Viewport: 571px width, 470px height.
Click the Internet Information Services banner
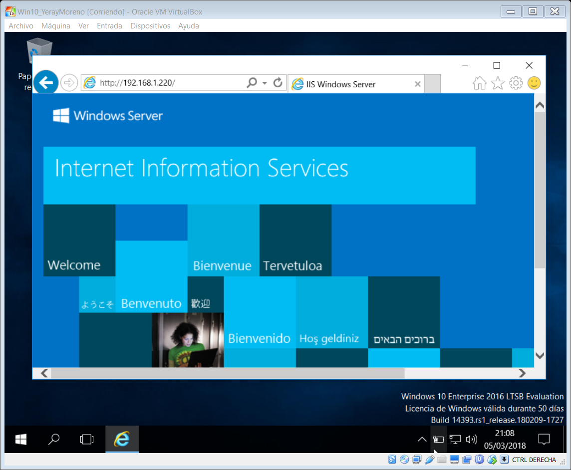tap(259, 176)
